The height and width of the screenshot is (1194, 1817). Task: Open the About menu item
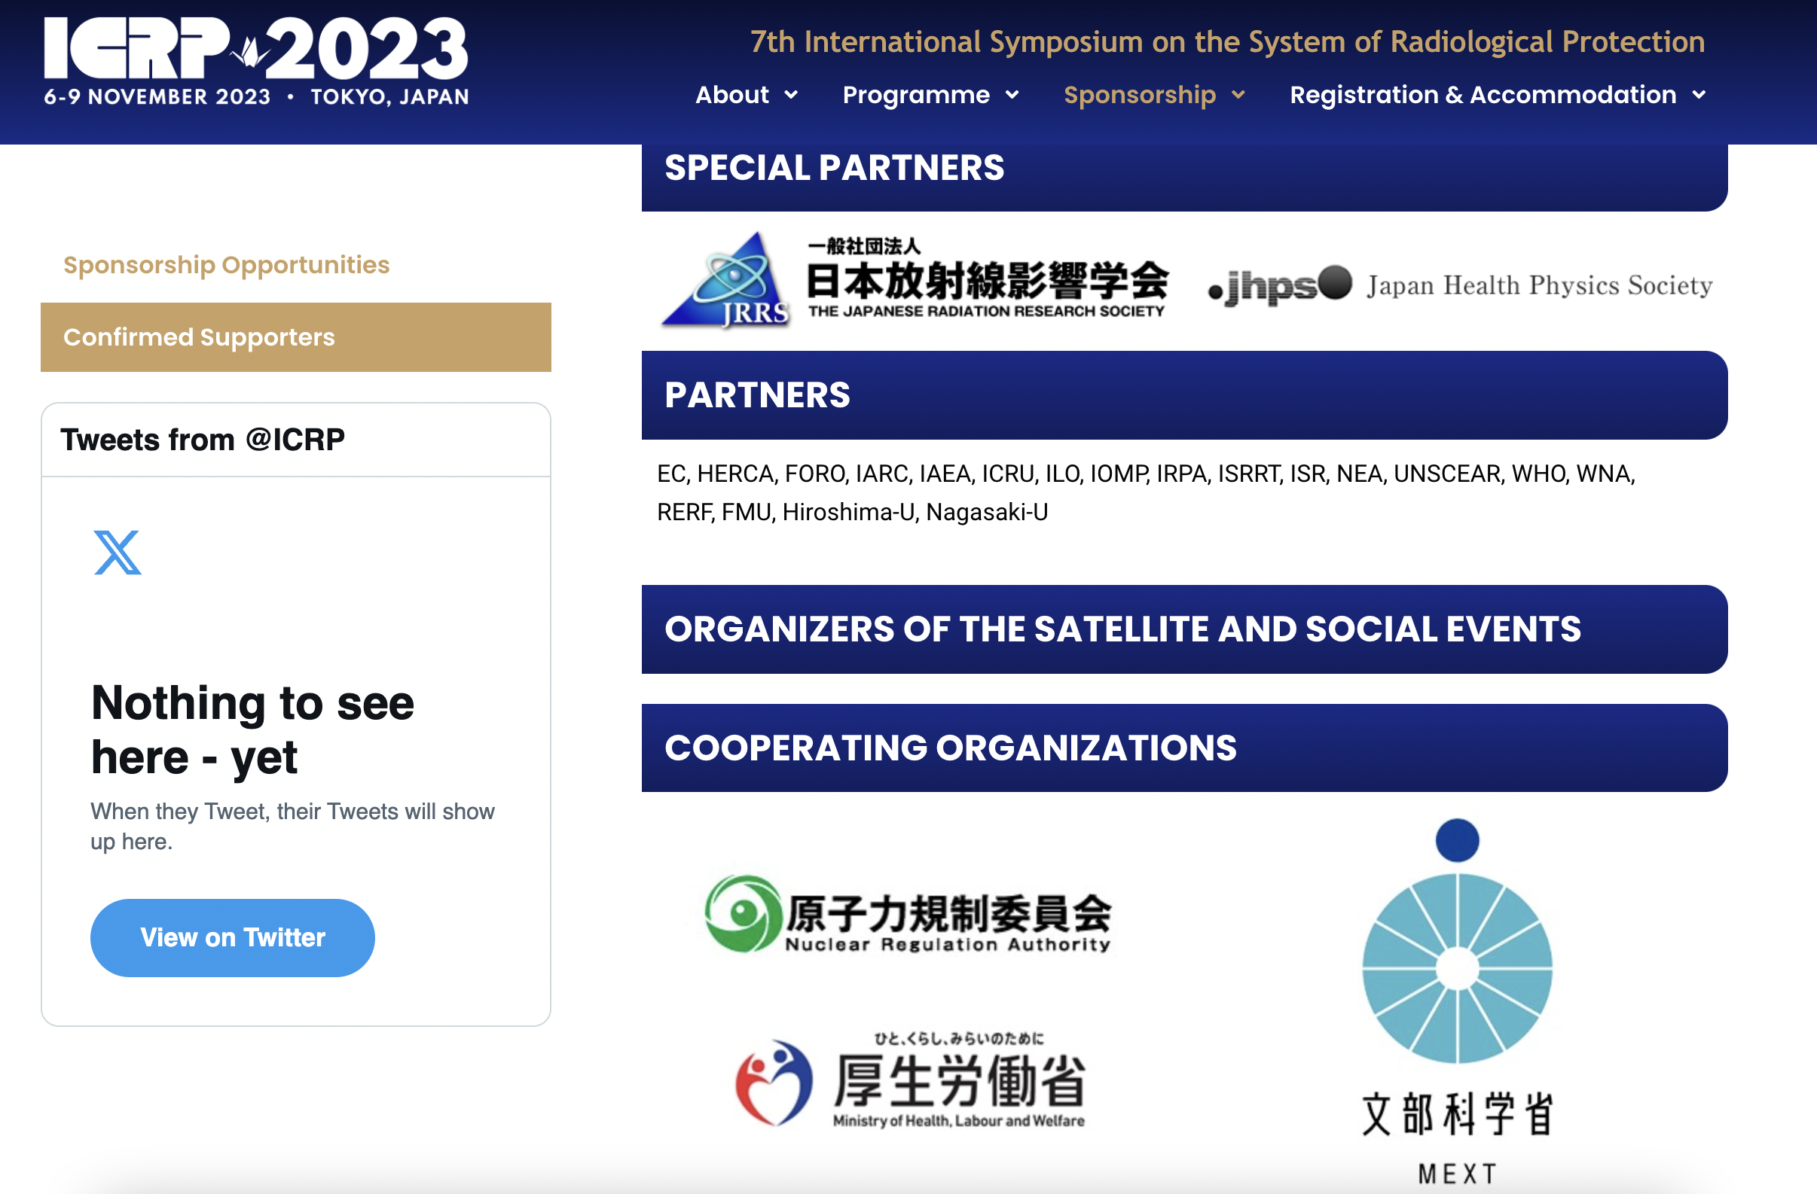732,95
